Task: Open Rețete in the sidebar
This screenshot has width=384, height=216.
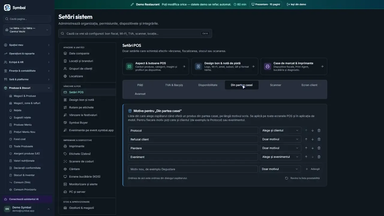Action: coord(17,110)
